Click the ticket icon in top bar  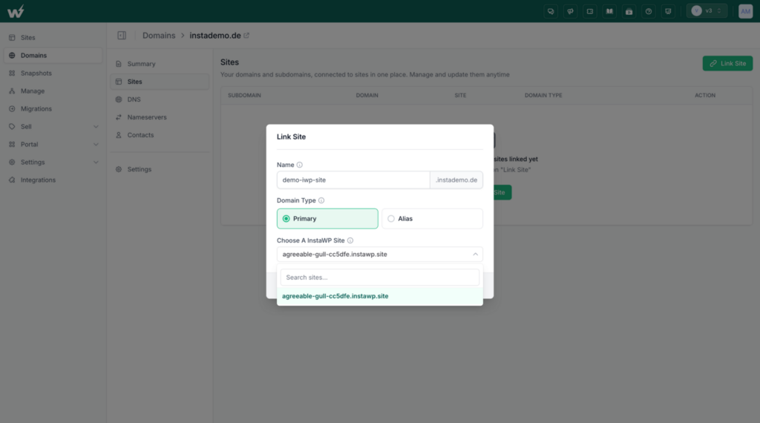tap(590, 11)
